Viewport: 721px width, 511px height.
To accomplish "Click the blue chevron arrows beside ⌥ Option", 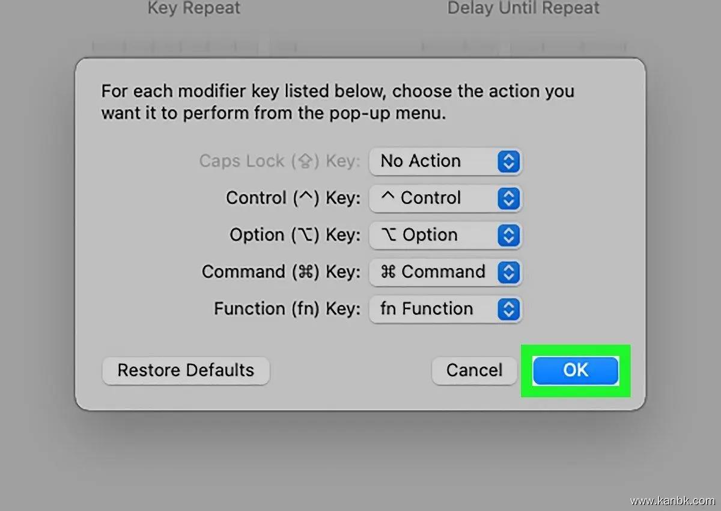I will tap(508, 235).
